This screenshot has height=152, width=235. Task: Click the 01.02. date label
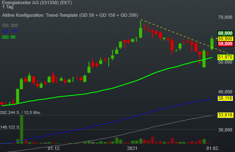[x=213, y=148]
